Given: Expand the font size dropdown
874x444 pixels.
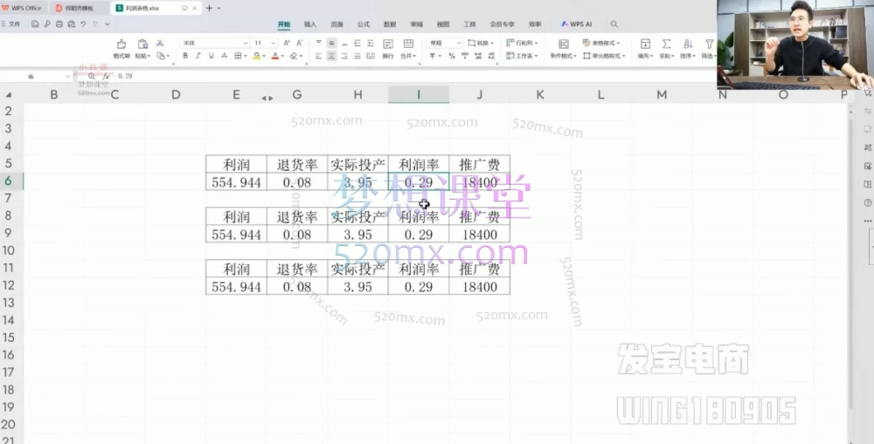Looking at the screenshot, I should tap(272, 43).
